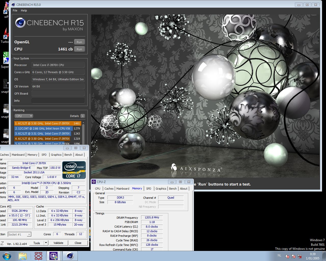Maximize the Cinebench R15.0 window

307,5
